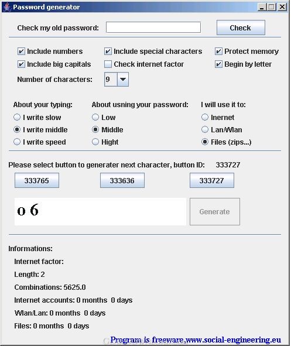Select Low password usage radio
291x346 pixels.
(x=95, y=117)
